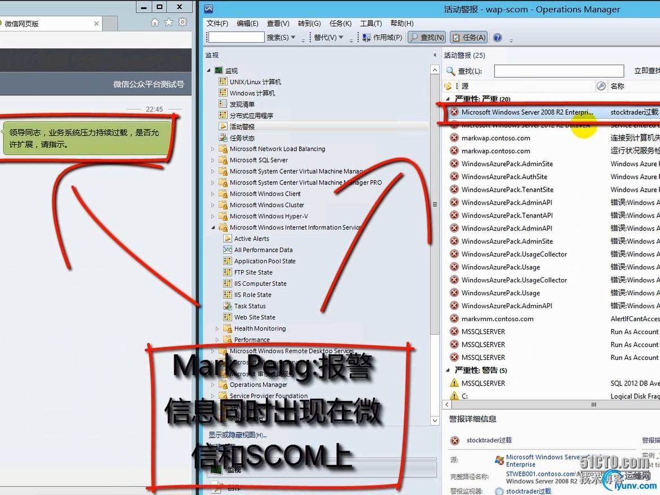The height and width of the screenshot is (495, 660).
Task: Click warning icon on C: alert row
Action: click(x=454, y=396)
